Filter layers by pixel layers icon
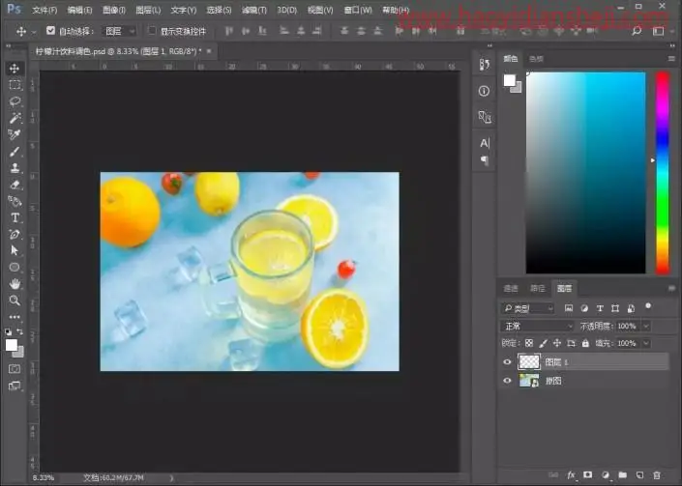Image resolution: width=682 pixels, height=486 pixels. [569, 308]
